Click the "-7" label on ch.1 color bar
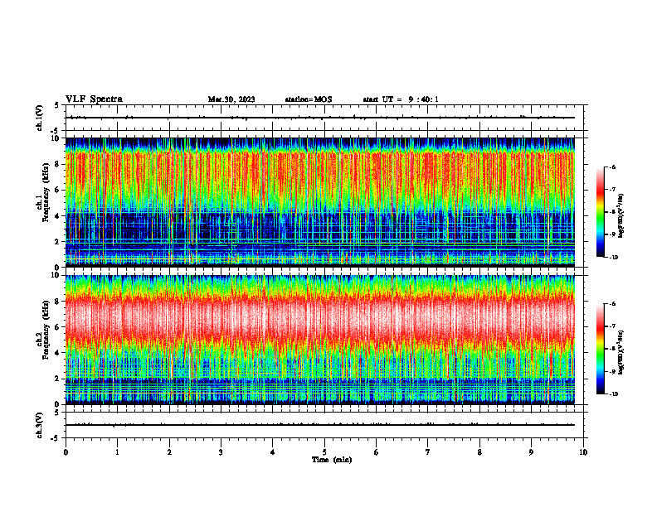Image resolution: width=657 pixels, height=507 pixels. [612, 190]
